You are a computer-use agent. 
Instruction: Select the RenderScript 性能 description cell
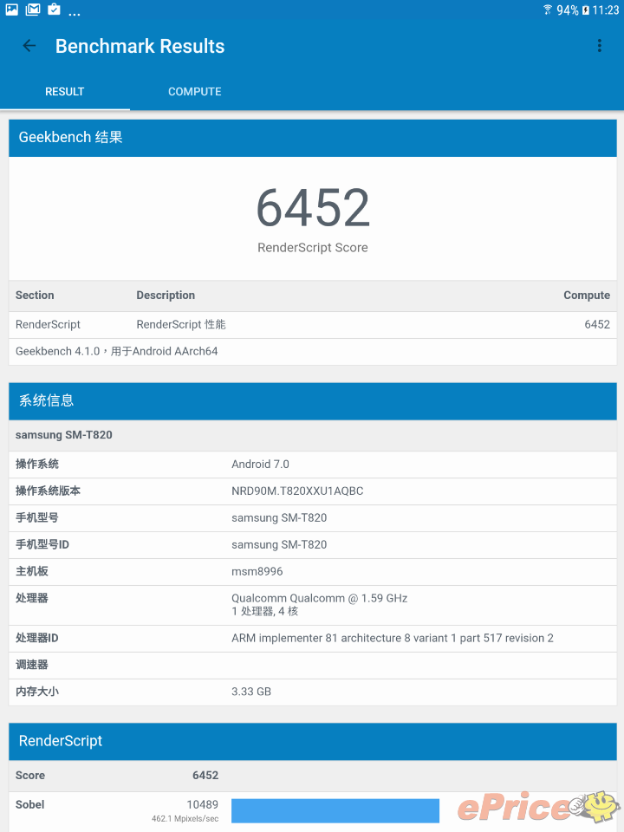click(x=181, y=325)
